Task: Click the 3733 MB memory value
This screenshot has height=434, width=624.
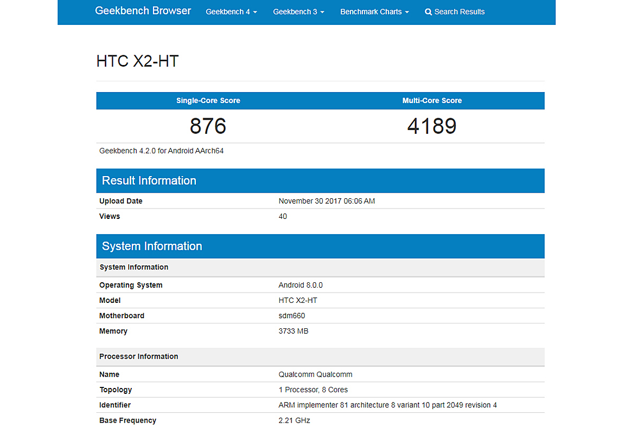Action: tap(293, 331)
